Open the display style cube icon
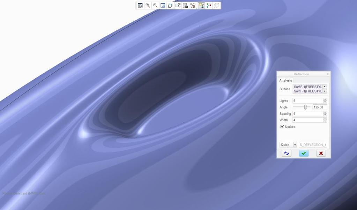Viewport: 357px width, 210px height. (170, 6)
